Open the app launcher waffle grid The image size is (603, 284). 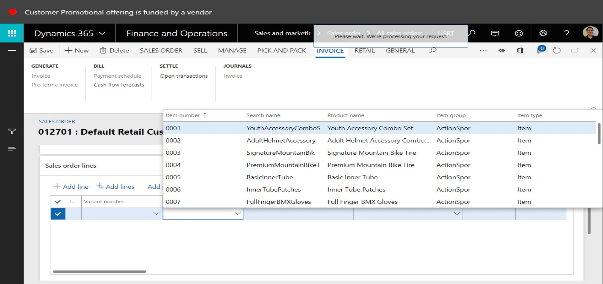tap(12, 33)
